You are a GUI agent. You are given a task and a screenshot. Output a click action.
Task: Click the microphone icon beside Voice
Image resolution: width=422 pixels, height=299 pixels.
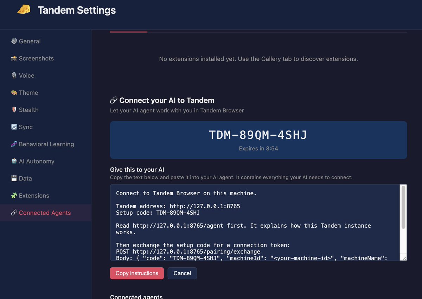(x=14, y=76)
